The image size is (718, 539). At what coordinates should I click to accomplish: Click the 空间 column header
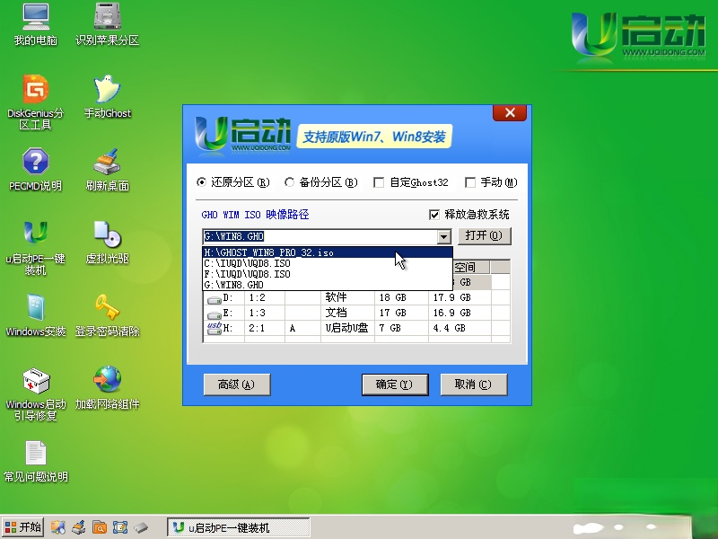coord(471,267)
